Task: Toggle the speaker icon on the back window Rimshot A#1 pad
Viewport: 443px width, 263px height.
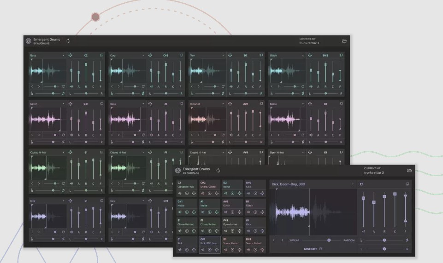Action: tap(231, 135)
